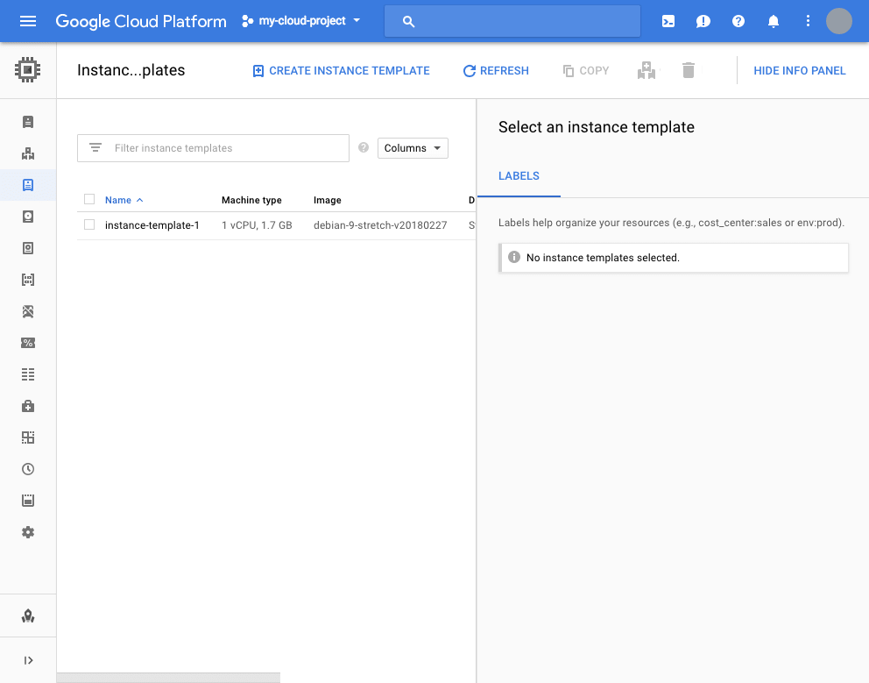Click the Copy toolbar button
This screenshot has height=683, width=869.
(586, 70)
